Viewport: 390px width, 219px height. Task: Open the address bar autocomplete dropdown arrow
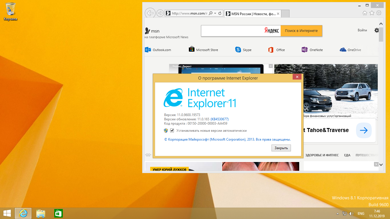coord(215,13)
